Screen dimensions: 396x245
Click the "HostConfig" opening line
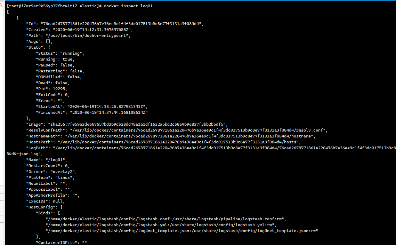(44, 207)
